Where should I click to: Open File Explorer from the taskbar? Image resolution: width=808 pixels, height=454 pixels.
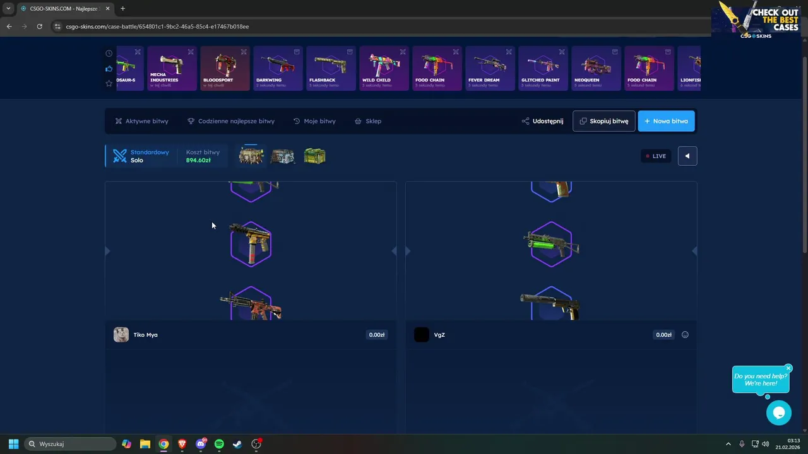point(145,444)
